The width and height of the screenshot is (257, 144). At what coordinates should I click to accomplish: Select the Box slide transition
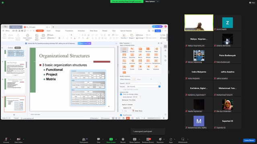coord(148,68)
